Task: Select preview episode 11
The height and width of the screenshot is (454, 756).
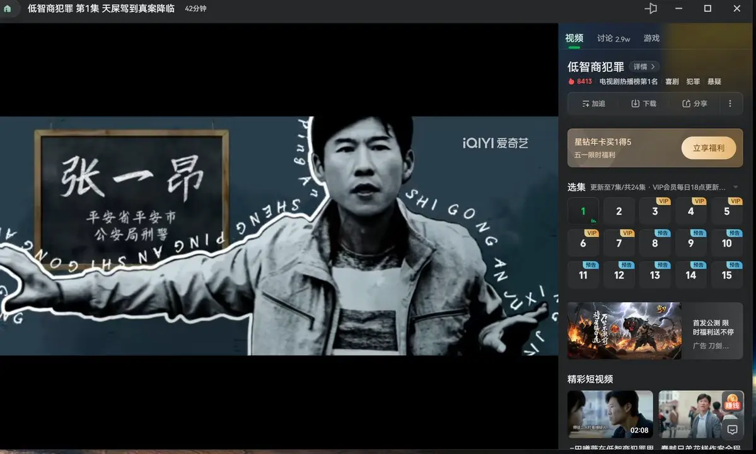Action: [x=583, y=275]
